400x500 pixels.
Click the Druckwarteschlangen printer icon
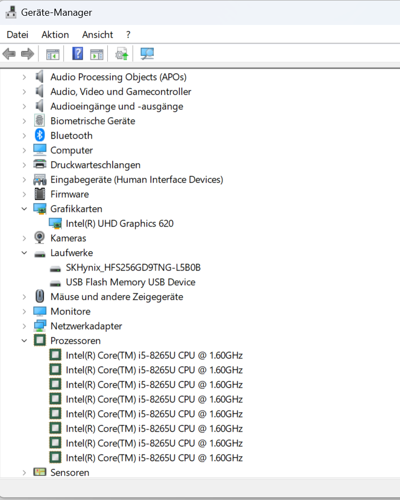pos(40,164)
